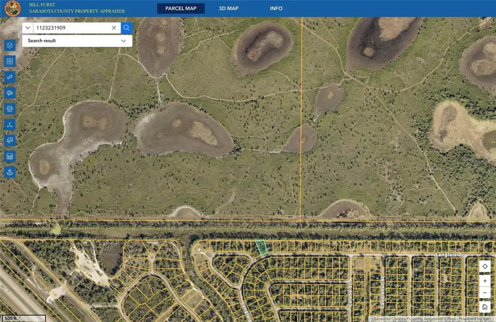The image size is (496, 322).
Task: Return to default map home view
Action: 485,307
